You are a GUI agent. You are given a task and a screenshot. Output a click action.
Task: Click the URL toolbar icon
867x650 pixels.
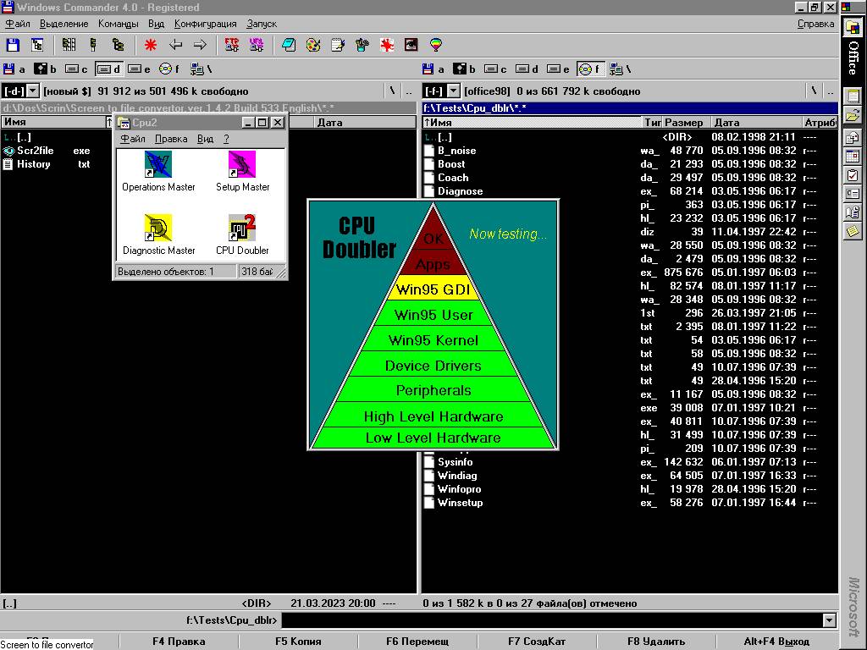[x=256, y=45]
